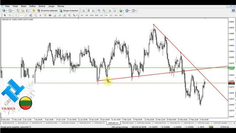Click the yellow round icon beside Ekspertai patarėjai
Screen dimensions: 236x133
coord(34,11)
